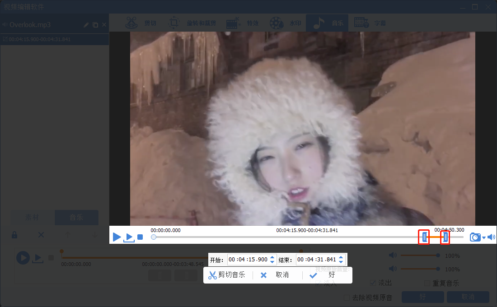The height and width of the screenshot is (307, 497).
Task: Open snapshot options dropdown arrow
Action: pyautogui.click(x=484, y=237)
